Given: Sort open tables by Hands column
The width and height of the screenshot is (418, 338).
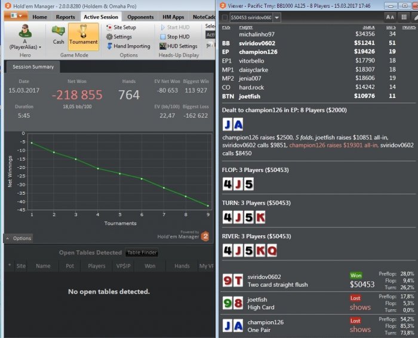Looking at the screenshot, I should 182,266.
